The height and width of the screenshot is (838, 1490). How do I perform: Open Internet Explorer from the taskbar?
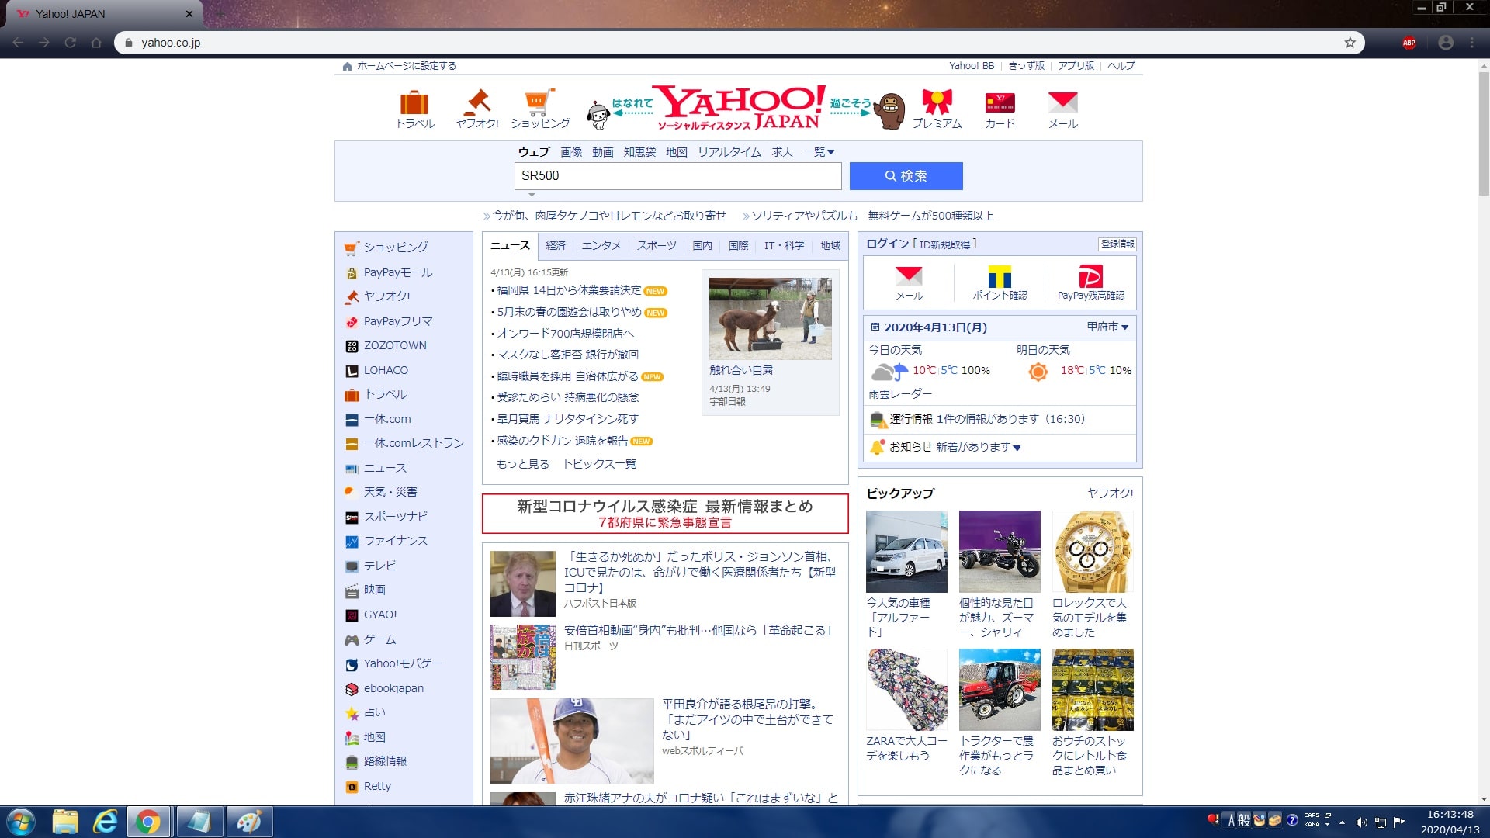[x=105, y=822]
